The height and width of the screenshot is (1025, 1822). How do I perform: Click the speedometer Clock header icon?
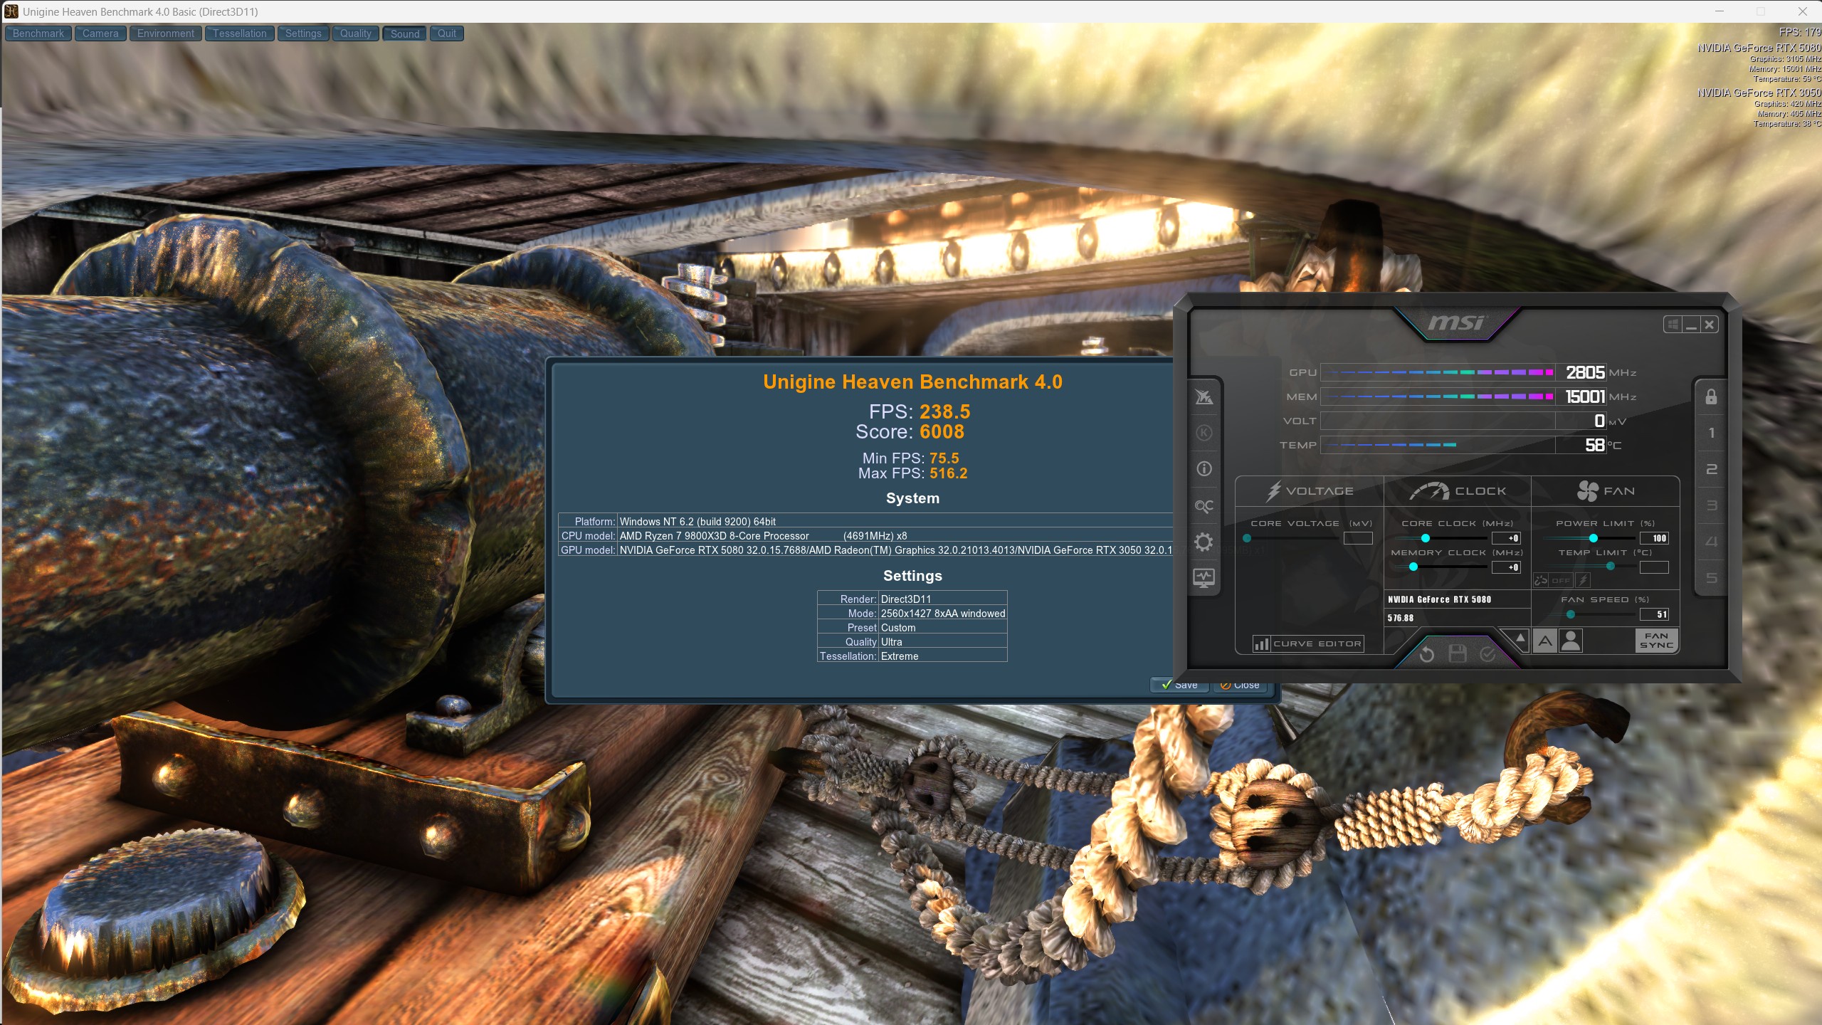pyautogui.click(x=1429, y=491)
